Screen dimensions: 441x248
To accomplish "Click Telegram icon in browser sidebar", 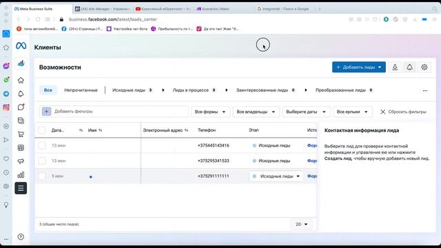I will click(x=6, y=94).
